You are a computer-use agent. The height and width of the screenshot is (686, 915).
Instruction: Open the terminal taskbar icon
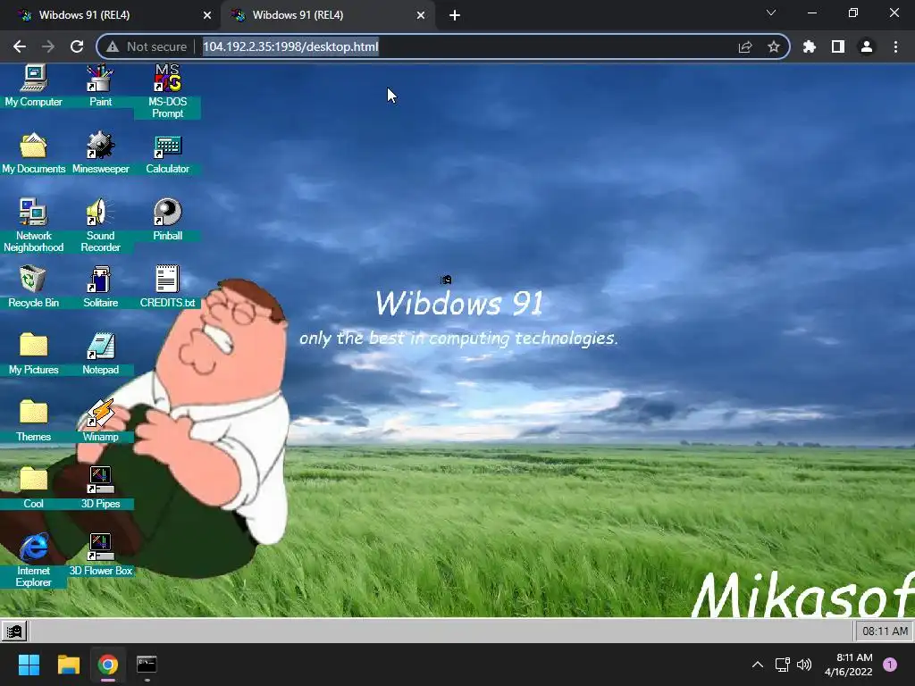click(x=147, y=665)
